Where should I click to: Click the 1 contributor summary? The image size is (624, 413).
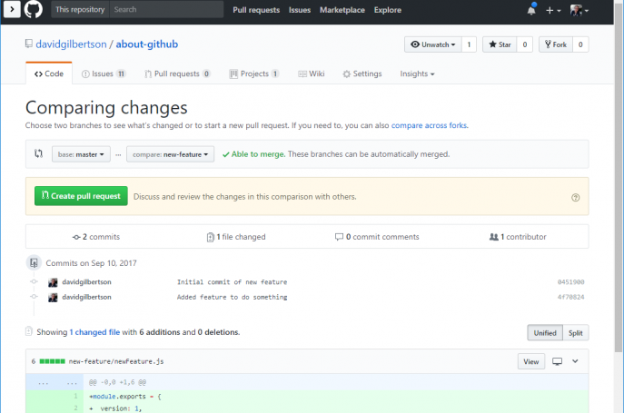point(518,237)
